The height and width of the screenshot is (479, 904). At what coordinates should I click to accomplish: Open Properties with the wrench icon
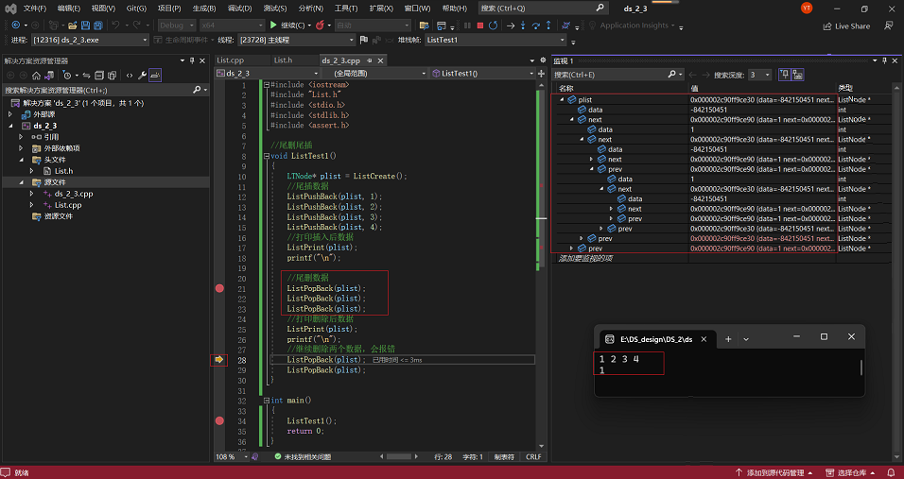coord(142,76)
